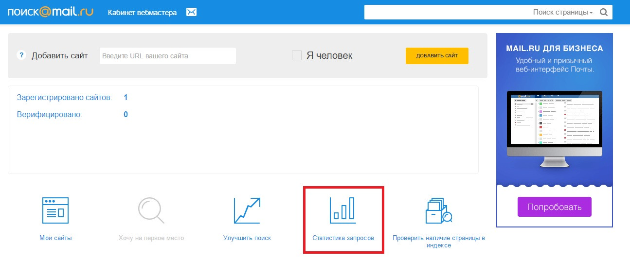Open the Улучшить поиск growth chart icon

tap(247, 210)
